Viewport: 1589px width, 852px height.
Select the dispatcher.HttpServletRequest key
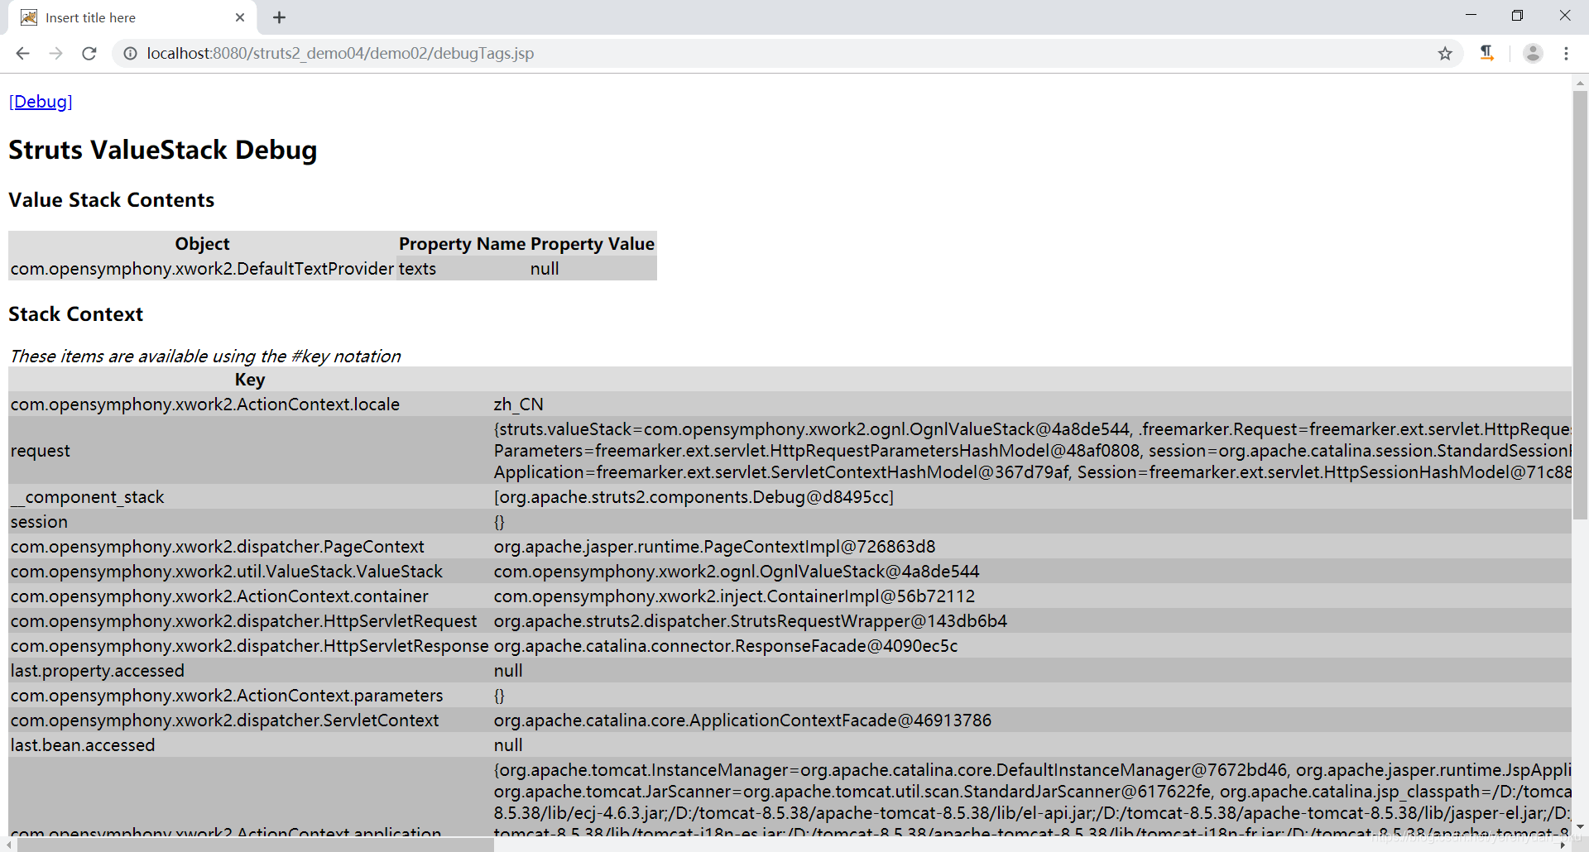pos(250,621)
